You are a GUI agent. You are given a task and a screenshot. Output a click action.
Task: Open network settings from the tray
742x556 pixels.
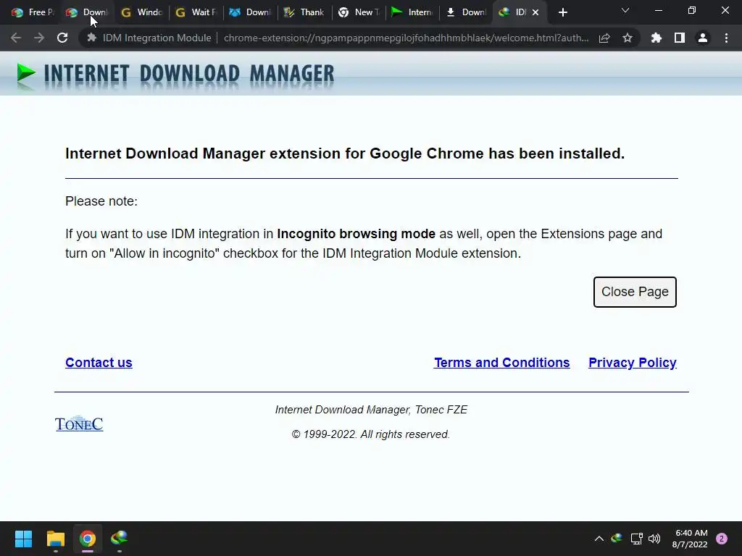(x=636, y=539)
